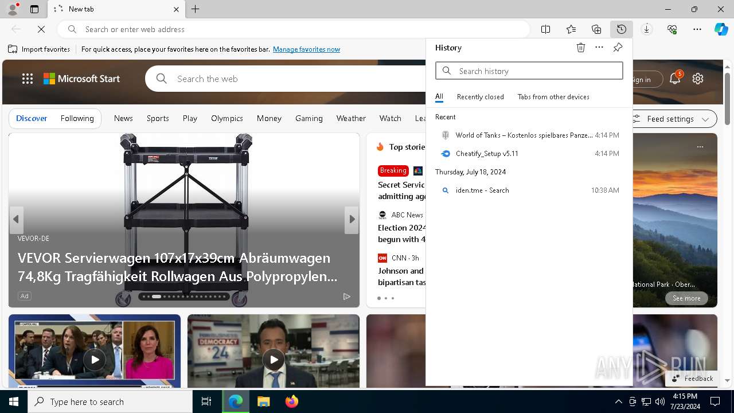Click Import favorites button
This screenshot has height=413, width=734.
tap(39, 49)
